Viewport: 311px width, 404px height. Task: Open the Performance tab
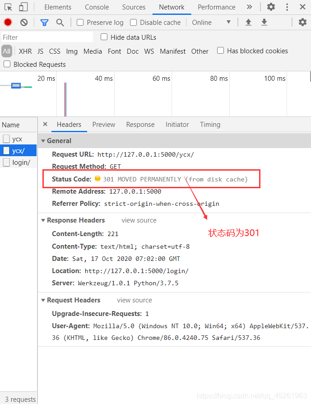217,7
